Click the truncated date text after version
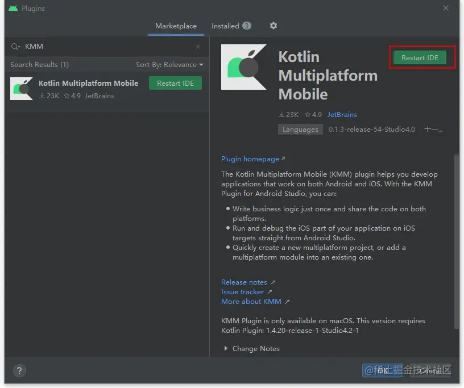Image resolution: width=464 pixels, height=388 pixels. pyautogui.click(x=433, y=129)
